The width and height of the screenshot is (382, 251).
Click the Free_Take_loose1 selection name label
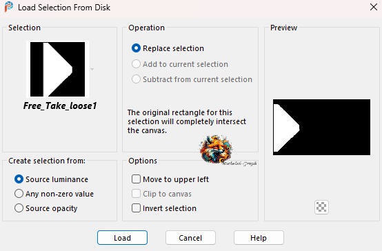[60, 106]
